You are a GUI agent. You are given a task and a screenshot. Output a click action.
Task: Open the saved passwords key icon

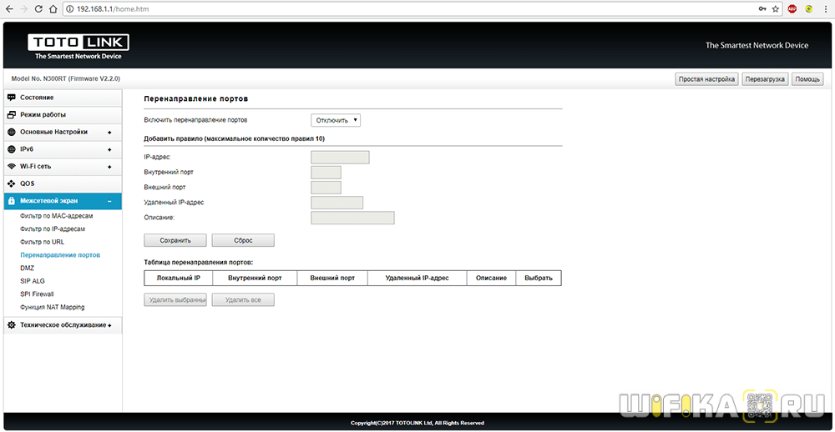(761, 8)
